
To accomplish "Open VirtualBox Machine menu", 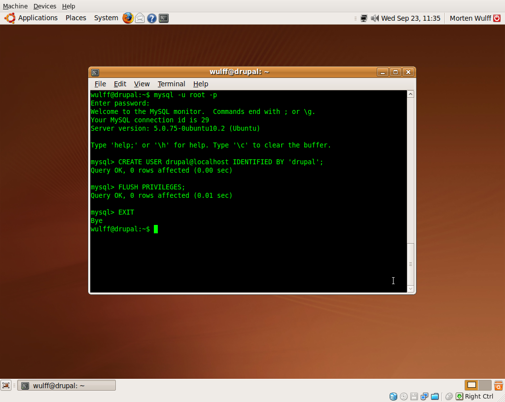I will pos(15,6).
